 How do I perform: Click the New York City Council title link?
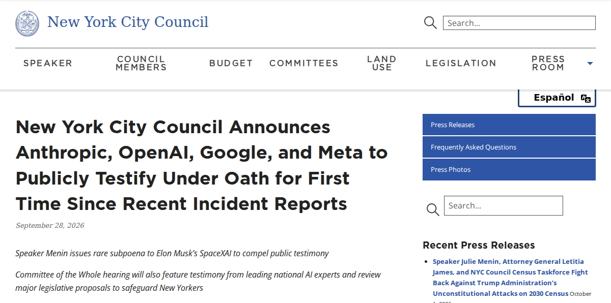pyautogui.click(x=128, y=22)
